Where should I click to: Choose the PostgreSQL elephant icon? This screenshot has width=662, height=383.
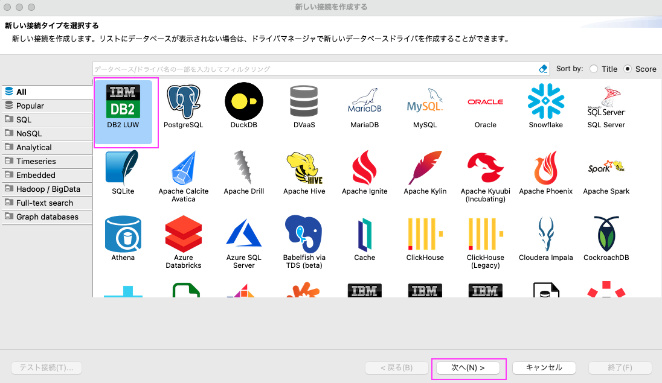[183, 102]
